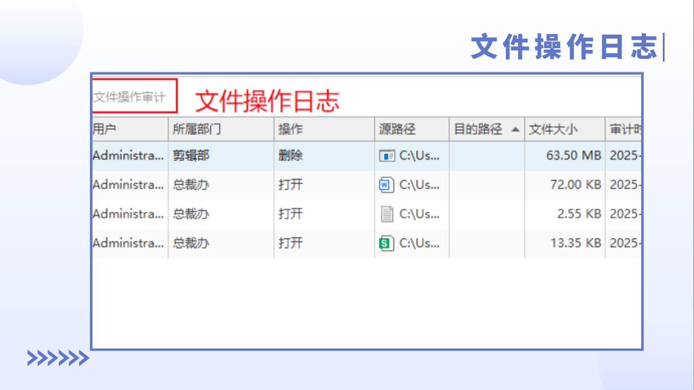
Task: Sort by 所属部门 column header
Action: 221,129
